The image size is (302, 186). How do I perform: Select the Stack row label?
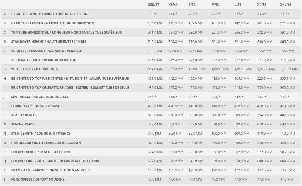[23, 124]
